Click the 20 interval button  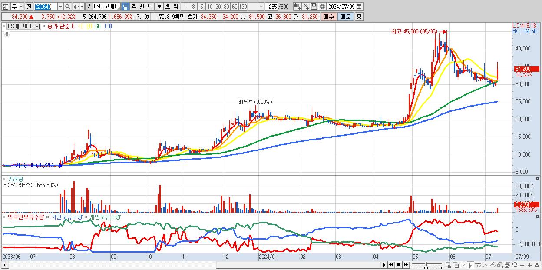pos(218,7)
